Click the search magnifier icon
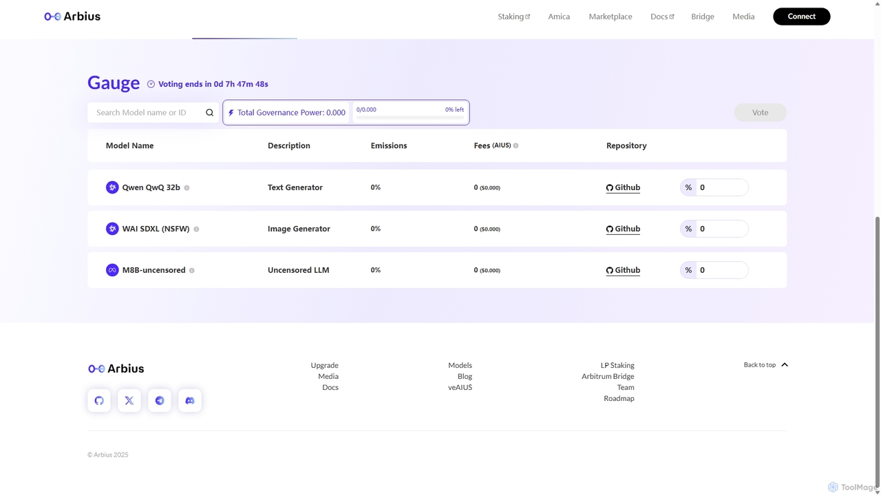This screenshot has width=881, height=496. point(210,112)
